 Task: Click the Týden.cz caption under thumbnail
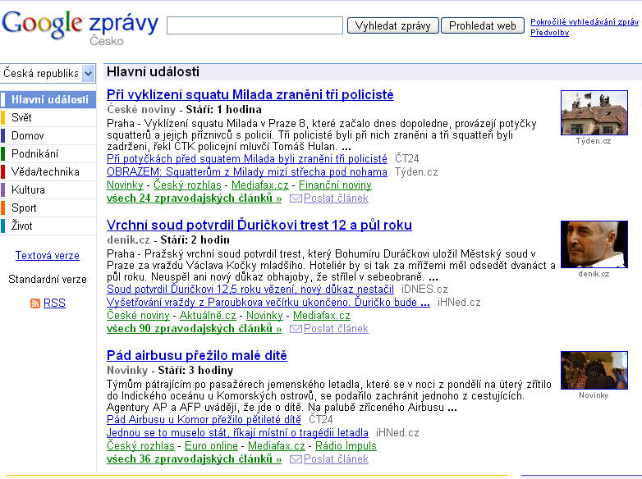point(594,141)
